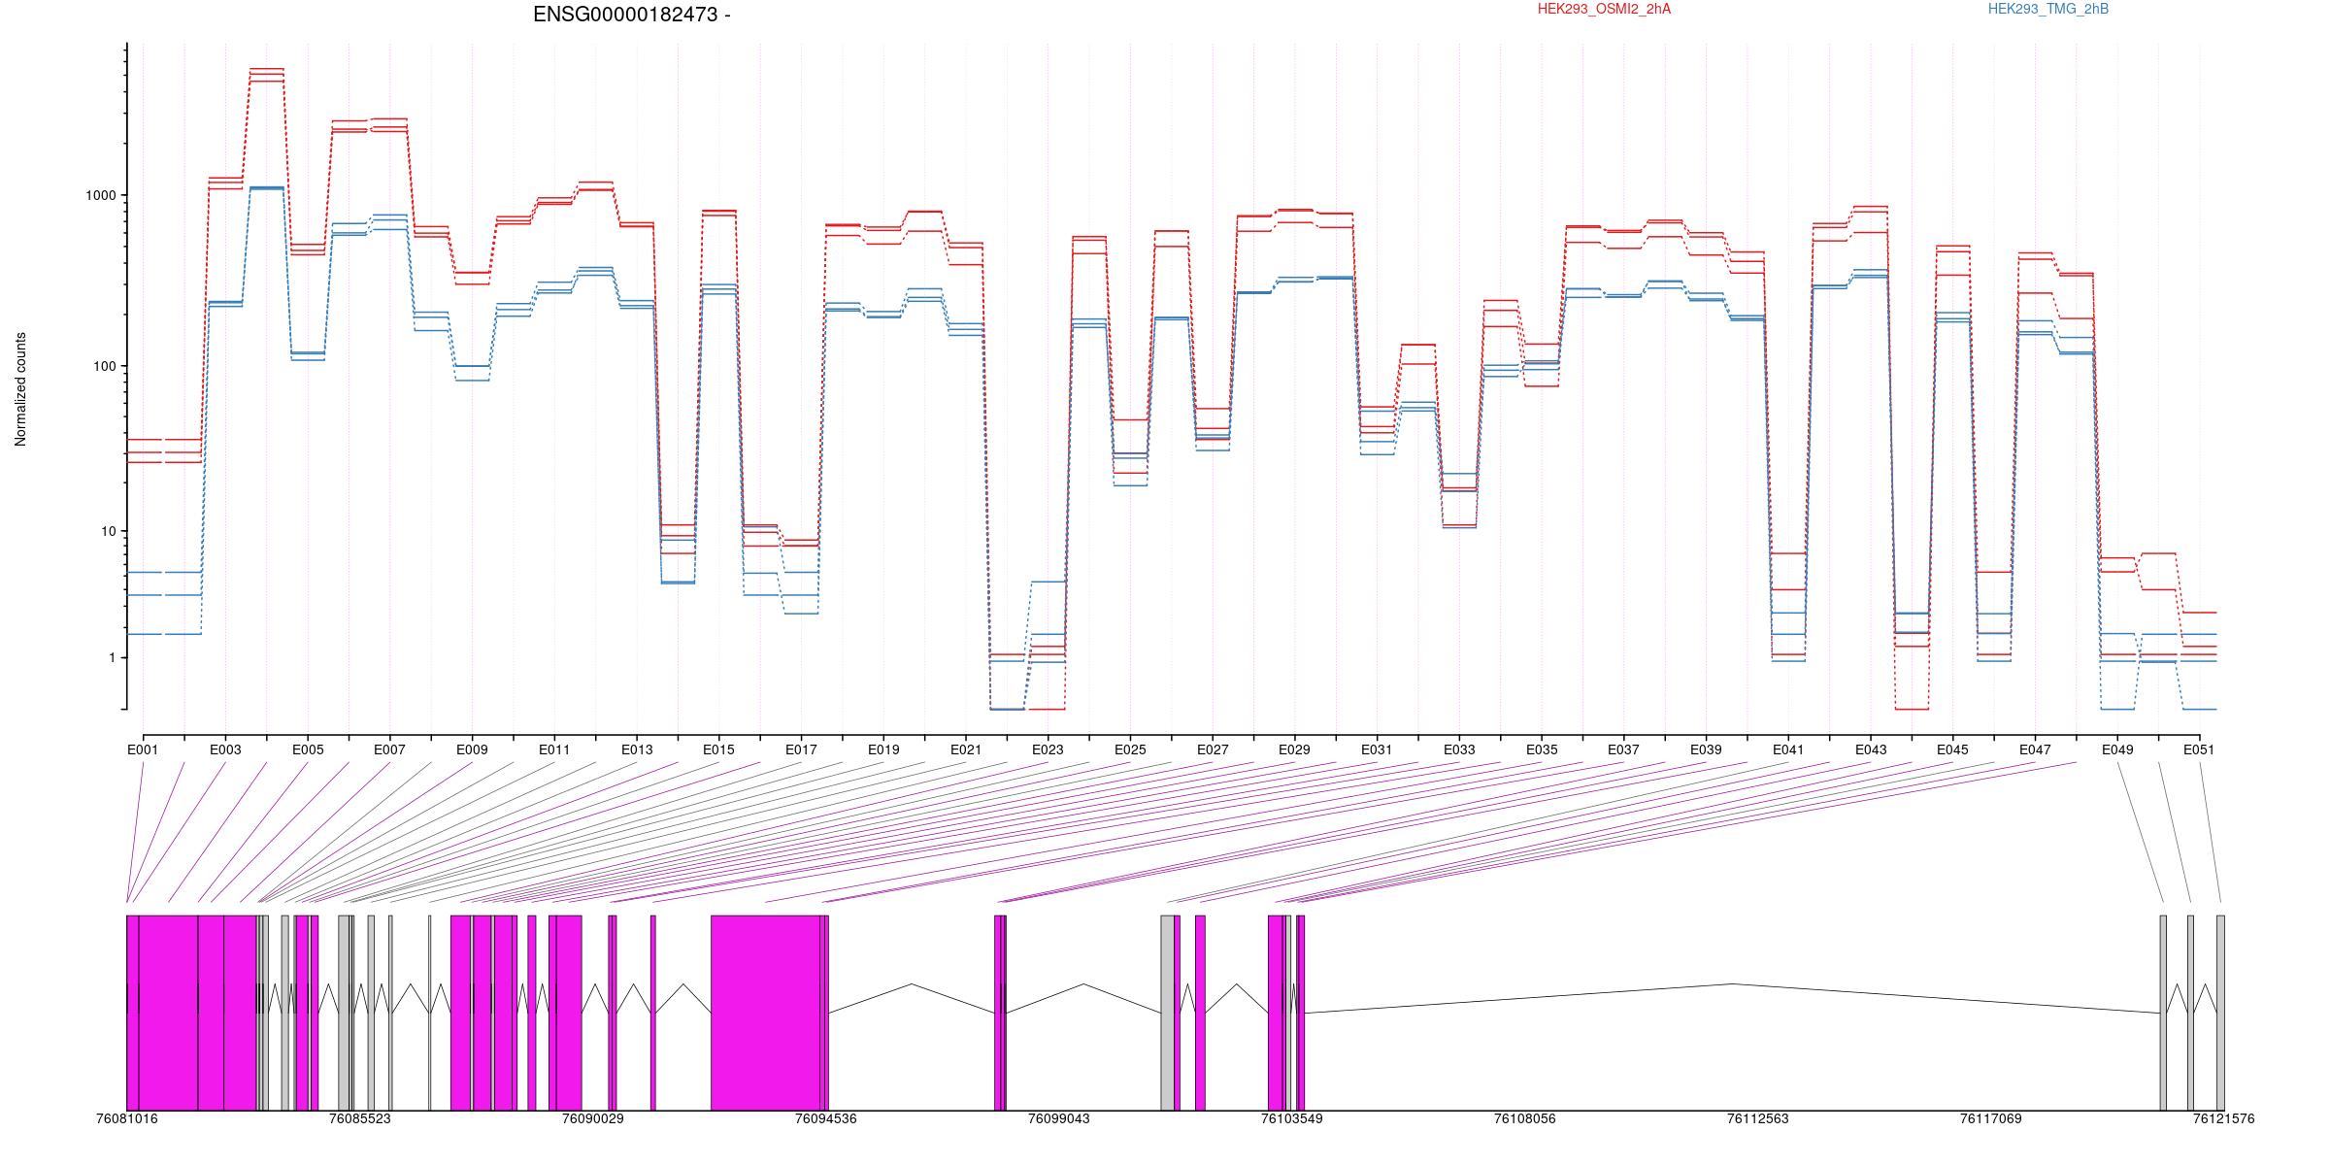Select exon bin label E019
Image resolution: width=2330 pixels, height=1165 pixels.
coord(883,749)
